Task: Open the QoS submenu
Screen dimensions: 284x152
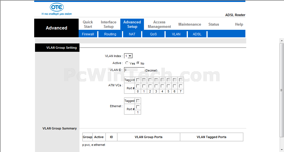Action: click(153, 34)
